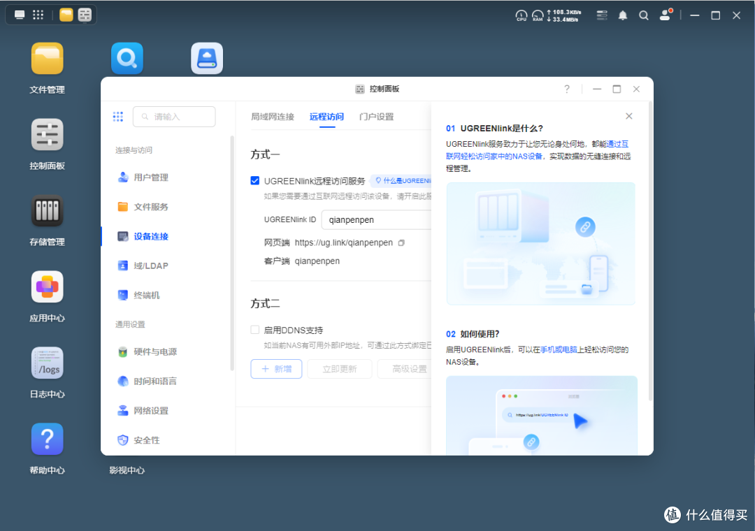Switch to file manager taskbar icon

tap(66, 15)
